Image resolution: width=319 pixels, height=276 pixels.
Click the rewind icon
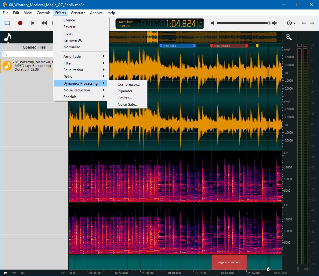tap(44, 23)
